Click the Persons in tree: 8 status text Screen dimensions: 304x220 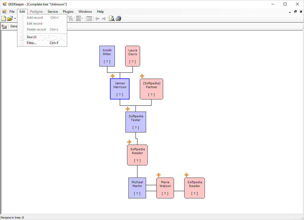tap(12, 218)
